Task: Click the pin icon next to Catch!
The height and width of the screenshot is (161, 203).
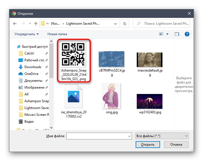Action: pyautogui.click(x=46, y=53)
